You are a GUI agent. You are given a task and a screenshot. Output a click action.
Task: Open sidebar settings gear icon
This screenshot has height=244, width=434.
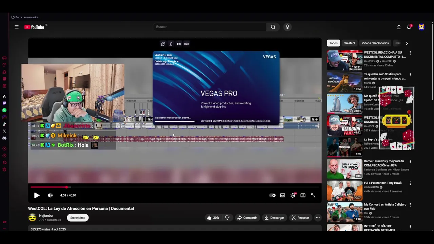pos(4,169)
